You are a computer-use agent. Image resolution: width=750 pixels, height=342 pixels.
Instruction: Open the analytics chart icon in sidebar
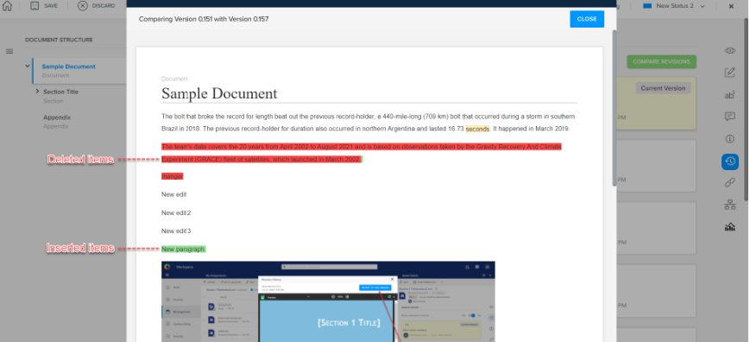(730, 227)
